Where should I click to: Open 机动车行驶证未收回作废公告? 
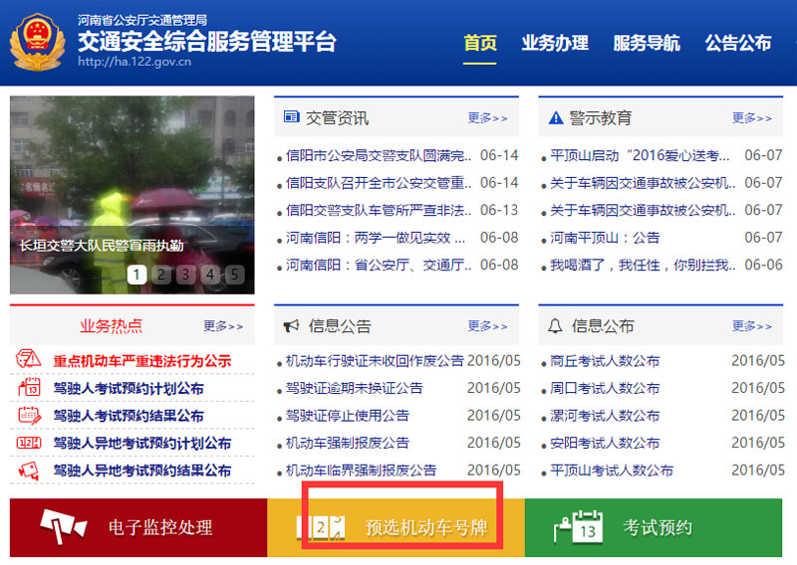[375, 360]
